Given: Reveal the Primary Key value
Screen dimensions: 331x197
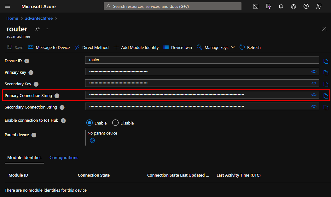Looking at the screenshot, I should point(314,72).
